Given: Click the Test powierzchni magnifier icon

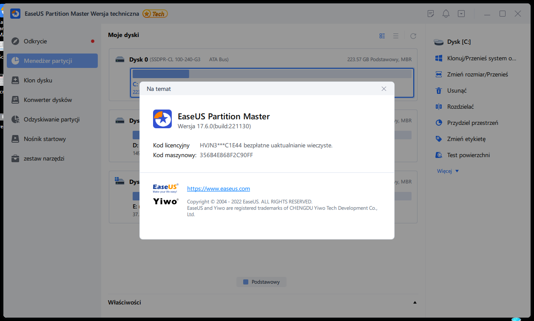Looking at the screenshot, I should pyautogui.click(x=439, y=155).
